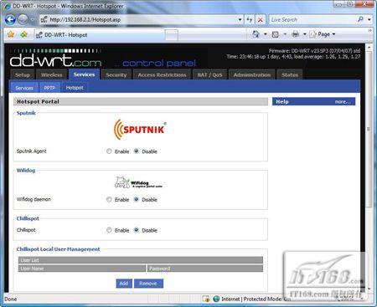Click the Home icon in toolbar
This screenshot has height=307, width=377.
click(x=256, y=34)
